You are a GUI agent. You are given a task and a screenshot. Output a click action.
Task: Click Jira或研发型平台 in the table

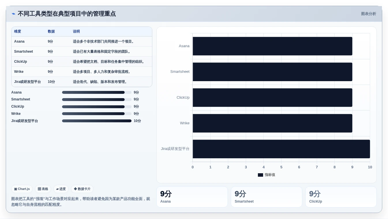[x=27, y=82]
